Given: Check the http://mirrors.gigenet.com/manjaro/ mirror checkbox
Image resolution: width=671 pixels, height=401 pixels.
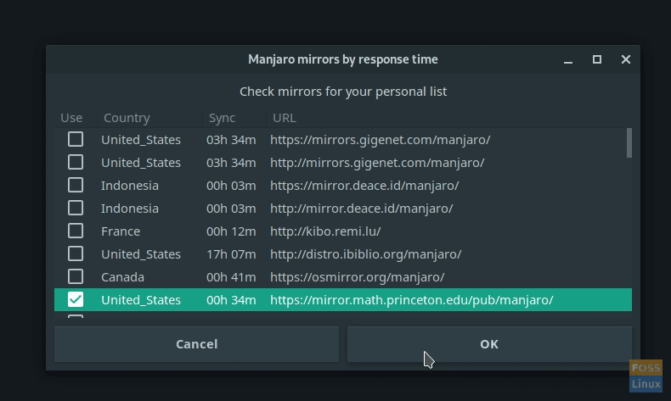Looking at the screenshot, I should pyautogui.click(x=76, y=162).
